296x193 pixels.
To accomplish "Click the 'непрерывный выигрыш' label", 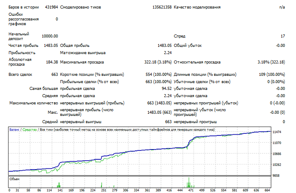I will click(80, 122).
